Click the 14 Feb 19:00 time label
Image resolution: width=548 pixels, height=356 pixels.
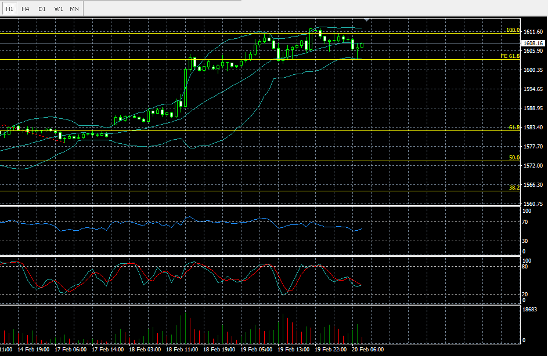coord(33,350)
